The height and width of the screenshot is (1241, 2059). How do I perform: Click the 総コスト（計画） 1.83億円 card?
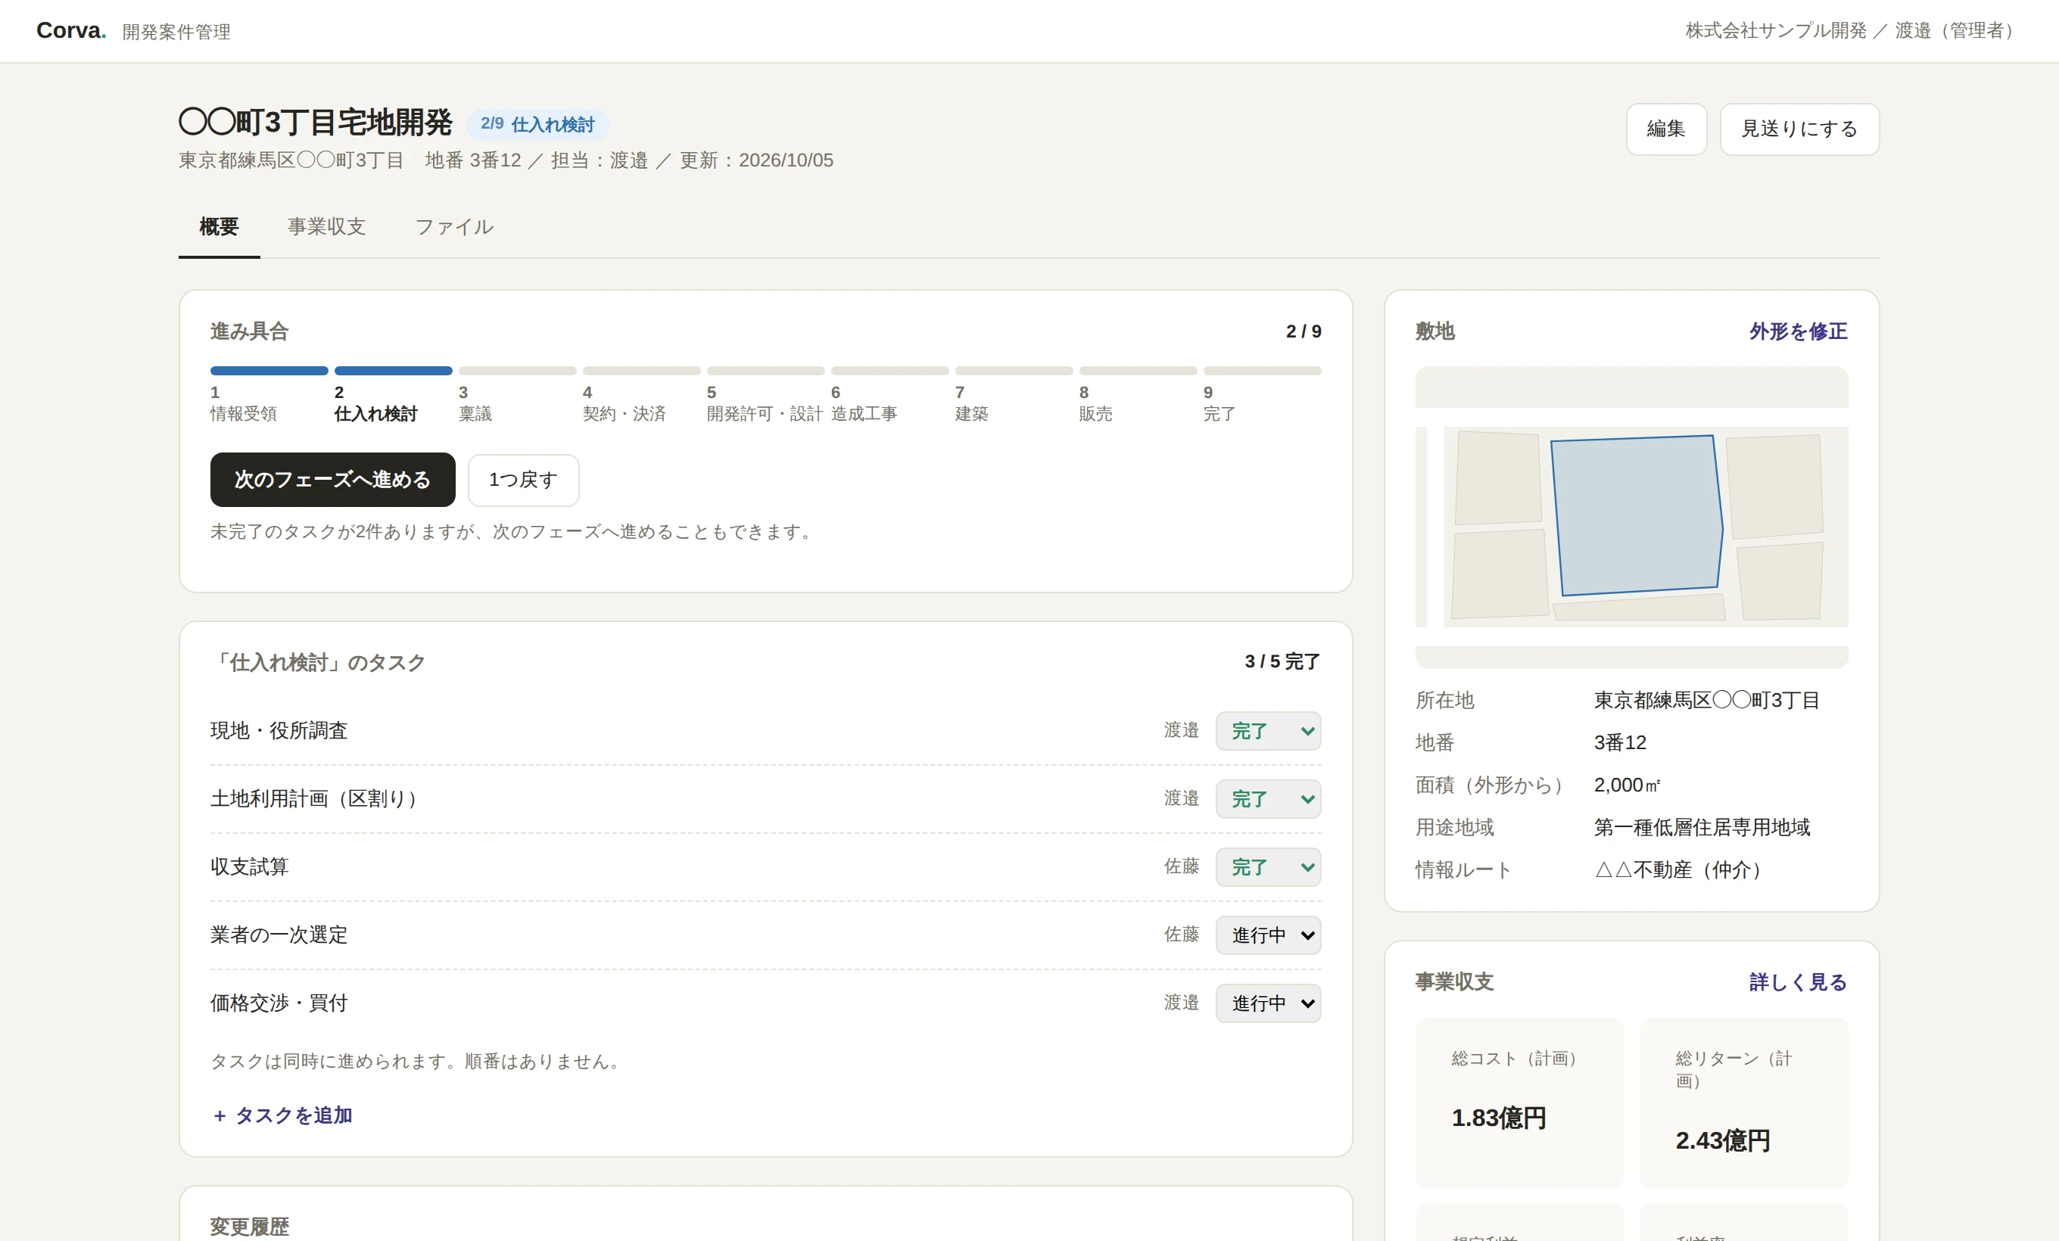1519,1102
